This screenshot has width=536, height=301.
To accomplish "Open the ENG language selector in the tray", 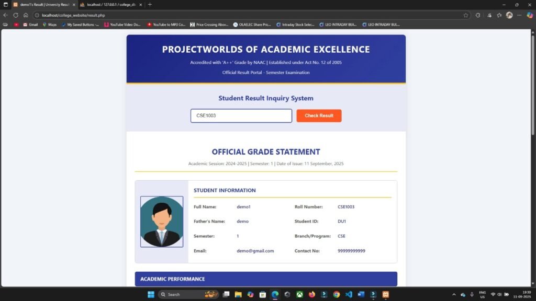I will click(x=482, y=294).
